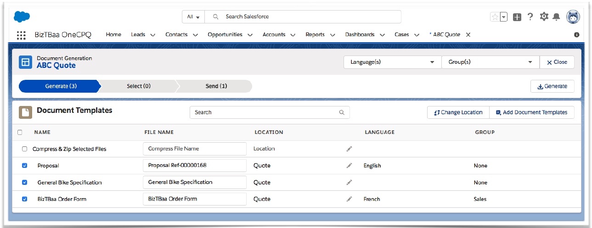
Task: Check Compress & Zip Selected Files
Action: 25,149
